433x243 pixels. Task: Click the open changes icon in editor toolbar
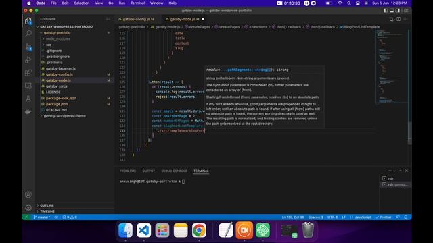[x=391, y=19]
